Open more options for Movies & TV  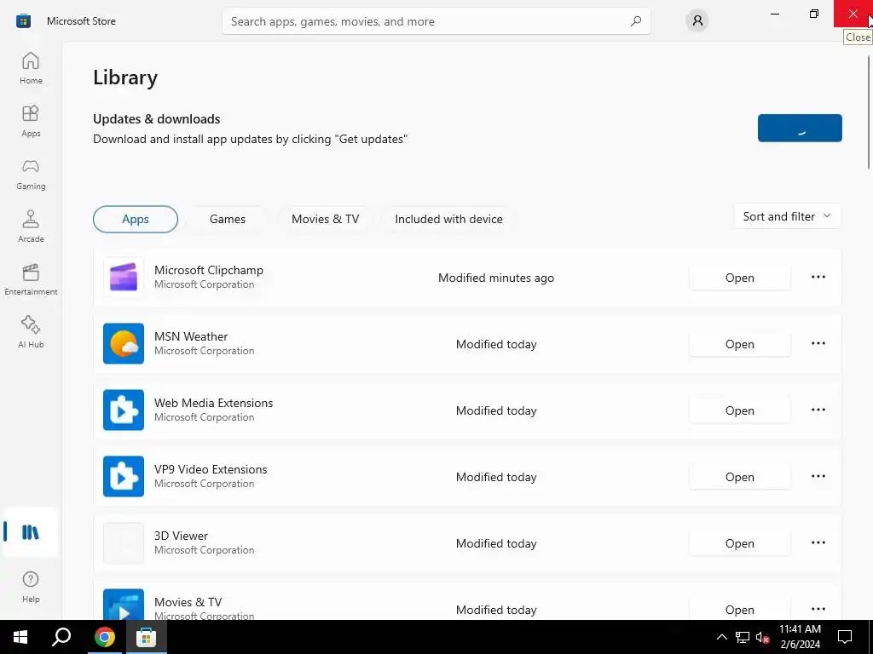tap(818, 609)
